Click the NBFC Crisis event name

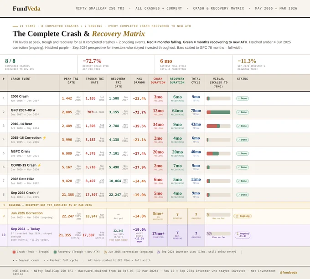click(x=21, y=152)
